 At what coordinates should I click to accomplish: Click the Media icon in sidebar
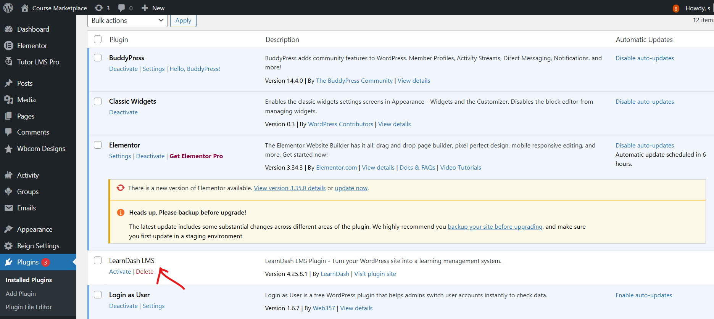[x=8, y=100]
